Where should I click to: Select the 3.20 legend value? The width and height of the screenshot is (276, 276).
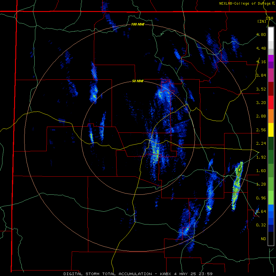tap(261, 103)
